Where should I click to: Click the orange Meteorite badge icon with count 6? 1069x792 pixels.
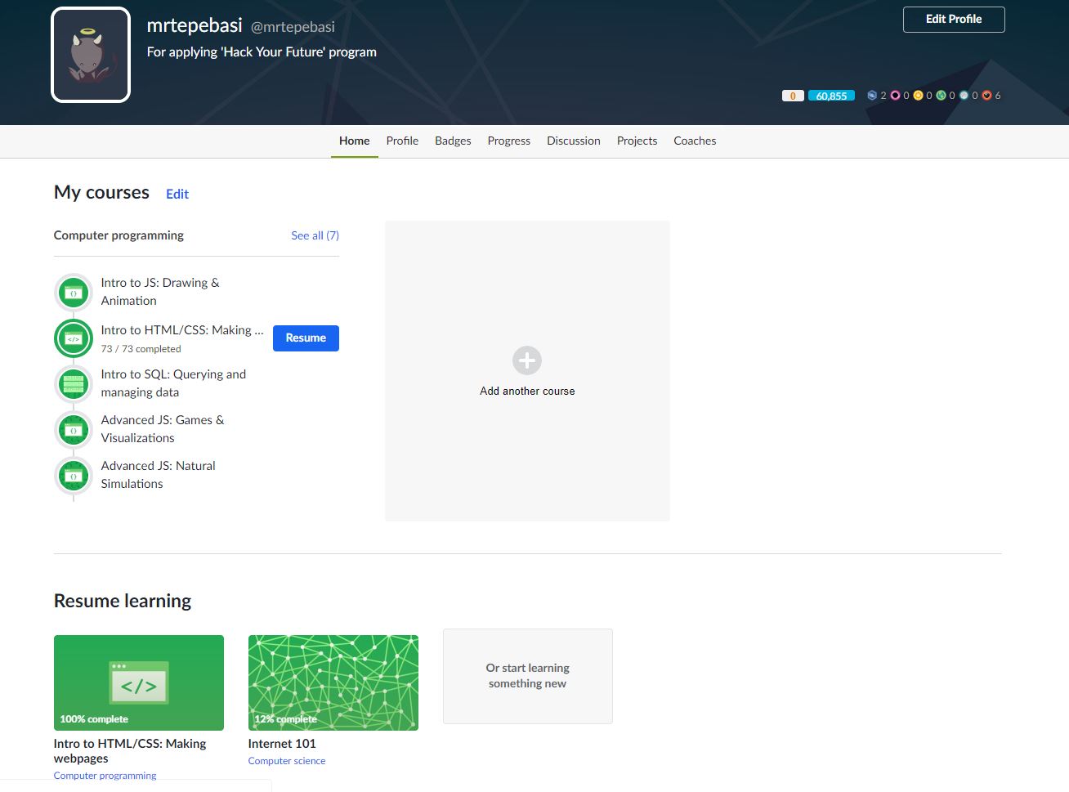click(x=986, y=96)
